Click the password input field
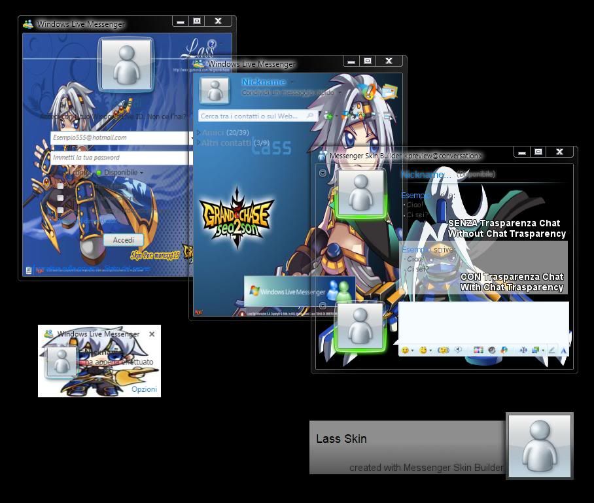594x503 pixels. pos(118,158)
